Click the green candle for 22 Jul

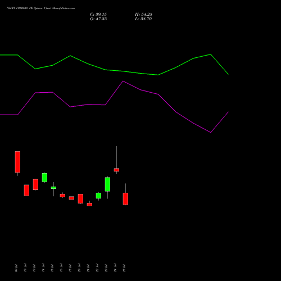[98, 196]
